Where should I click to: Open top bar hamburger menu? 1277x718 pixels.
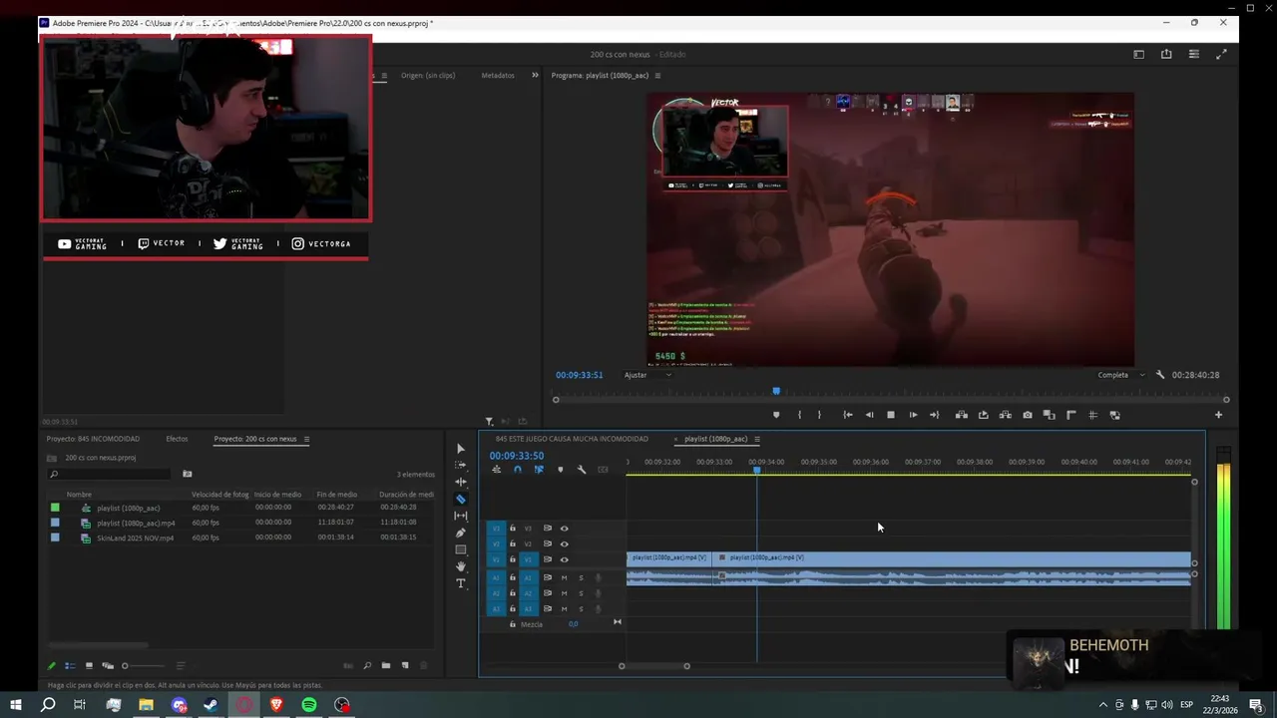(x=1193, y=54)
